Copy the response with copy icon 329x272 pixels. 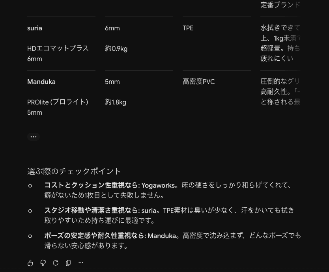[x=68, y=263]
